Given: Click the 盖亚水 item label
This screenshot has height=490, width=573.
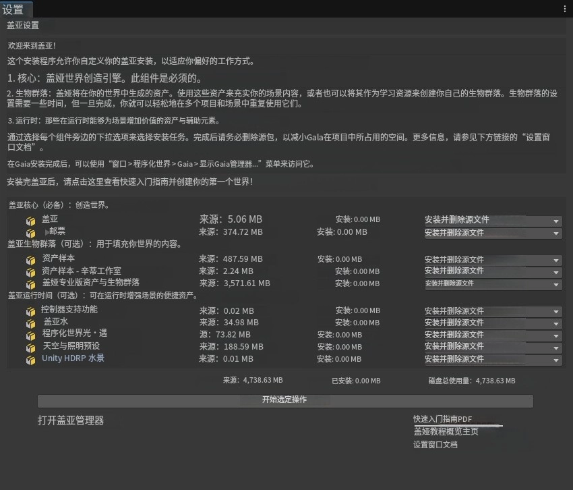Looking at the screenshot, I should click(x=56, y=322).
